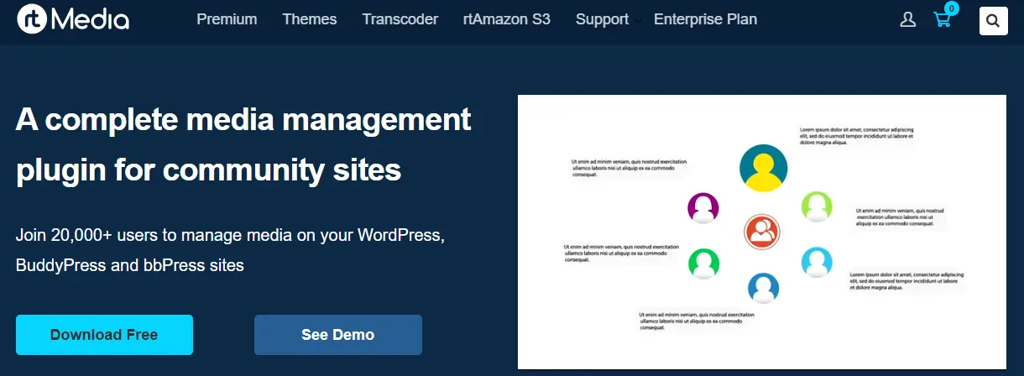Click the purple user avatar
Viewport: 1024px width, 376px height.
tap(703, 207)
